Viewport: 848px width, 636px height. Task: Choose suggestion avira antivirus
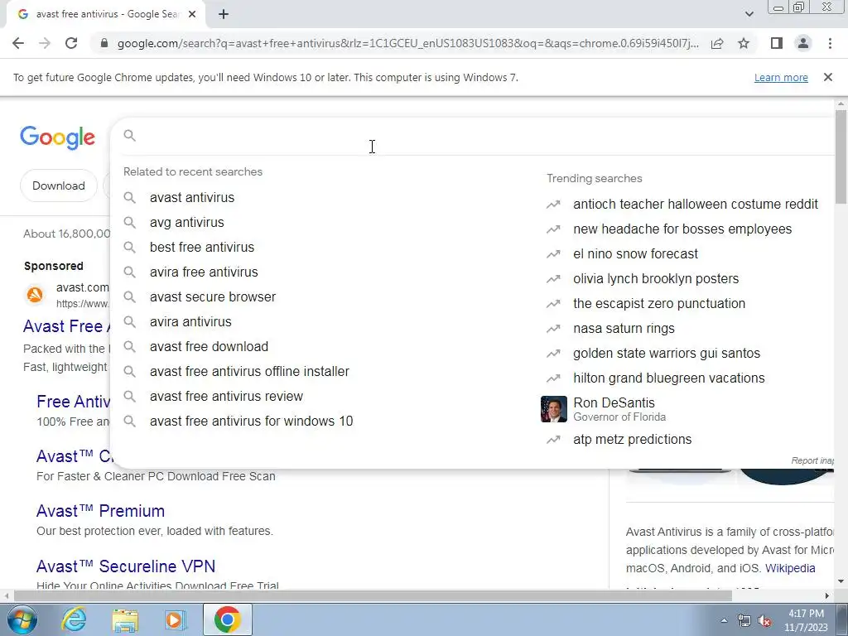(x=190, y=322)
